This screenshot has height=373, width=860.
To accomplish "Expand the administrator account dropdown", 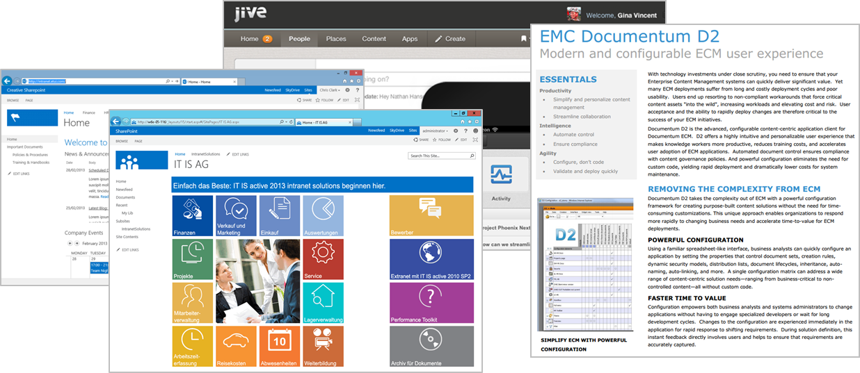I will pyautogui.click(x=431, y=130).
